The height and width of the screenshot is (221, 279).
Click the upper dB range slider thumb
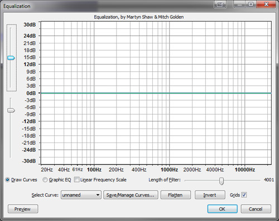(x=11, y=58)
